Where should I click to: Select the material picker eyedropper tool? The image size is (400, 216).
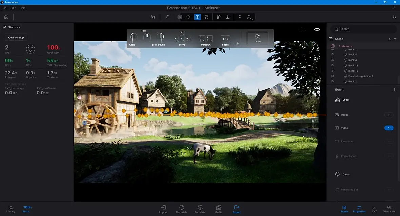(x=167, y=17)
